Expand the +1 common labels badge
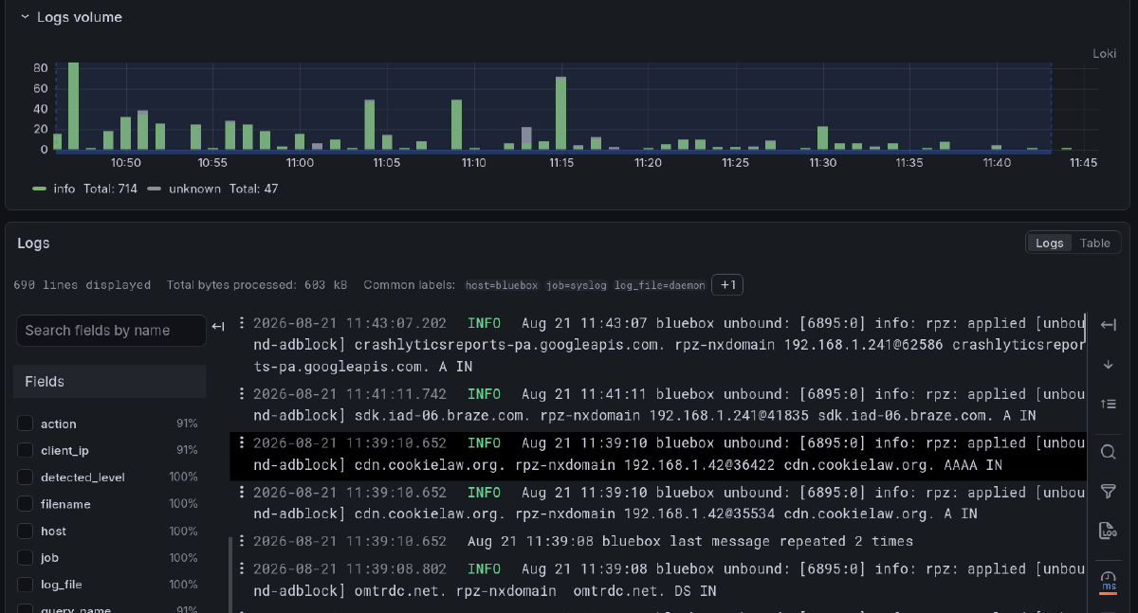This screenshot has width=1138, height=613. point(726,284)
